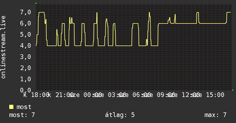Click the yellow 'most' legend color swatch
236x123 pixels.
tap(11, 107)
